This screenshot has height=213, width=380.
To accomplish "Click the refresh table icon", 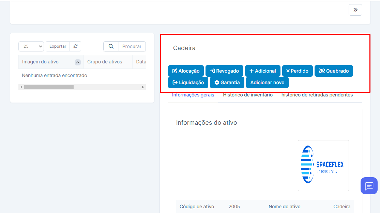I will point(75,46).
